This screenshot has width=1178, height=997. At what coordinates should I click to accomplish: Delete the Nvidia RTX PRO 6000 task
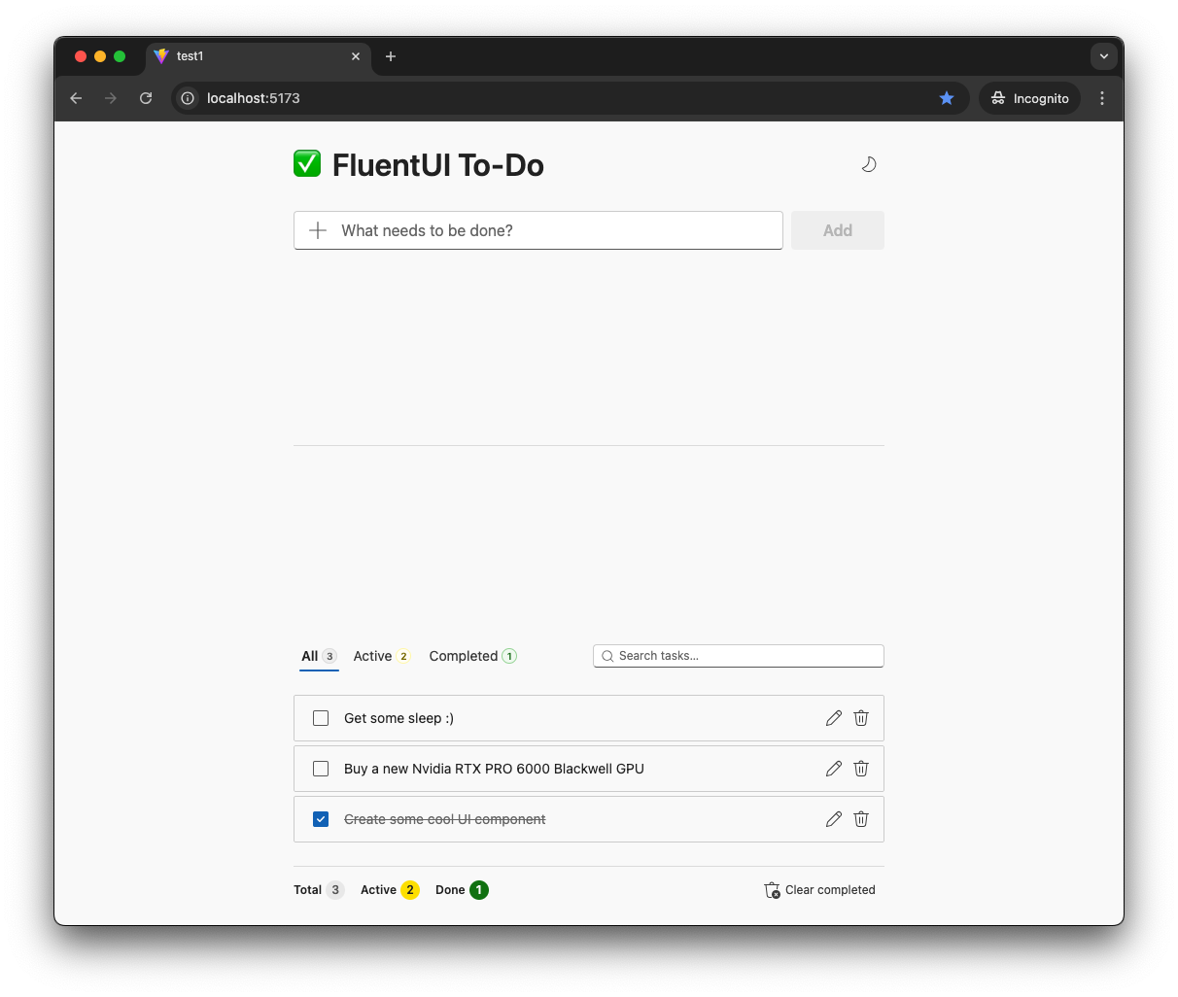861,769
